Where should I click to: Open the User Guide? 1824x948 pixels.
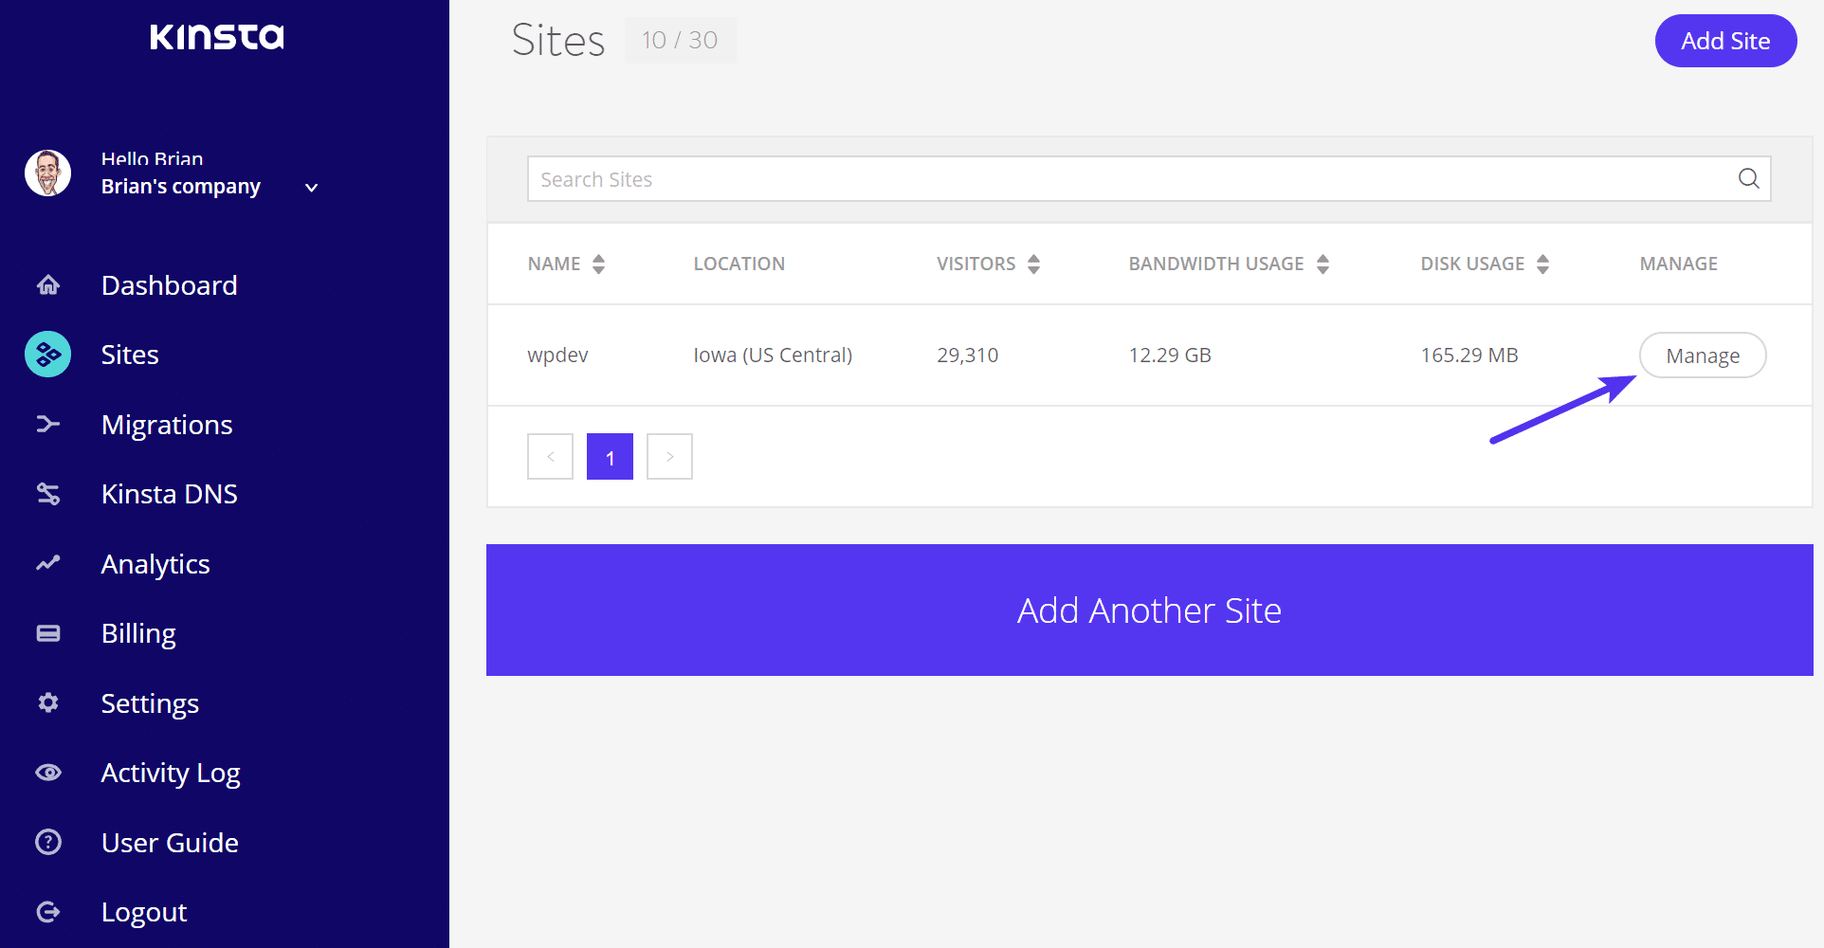click(170, 843)
